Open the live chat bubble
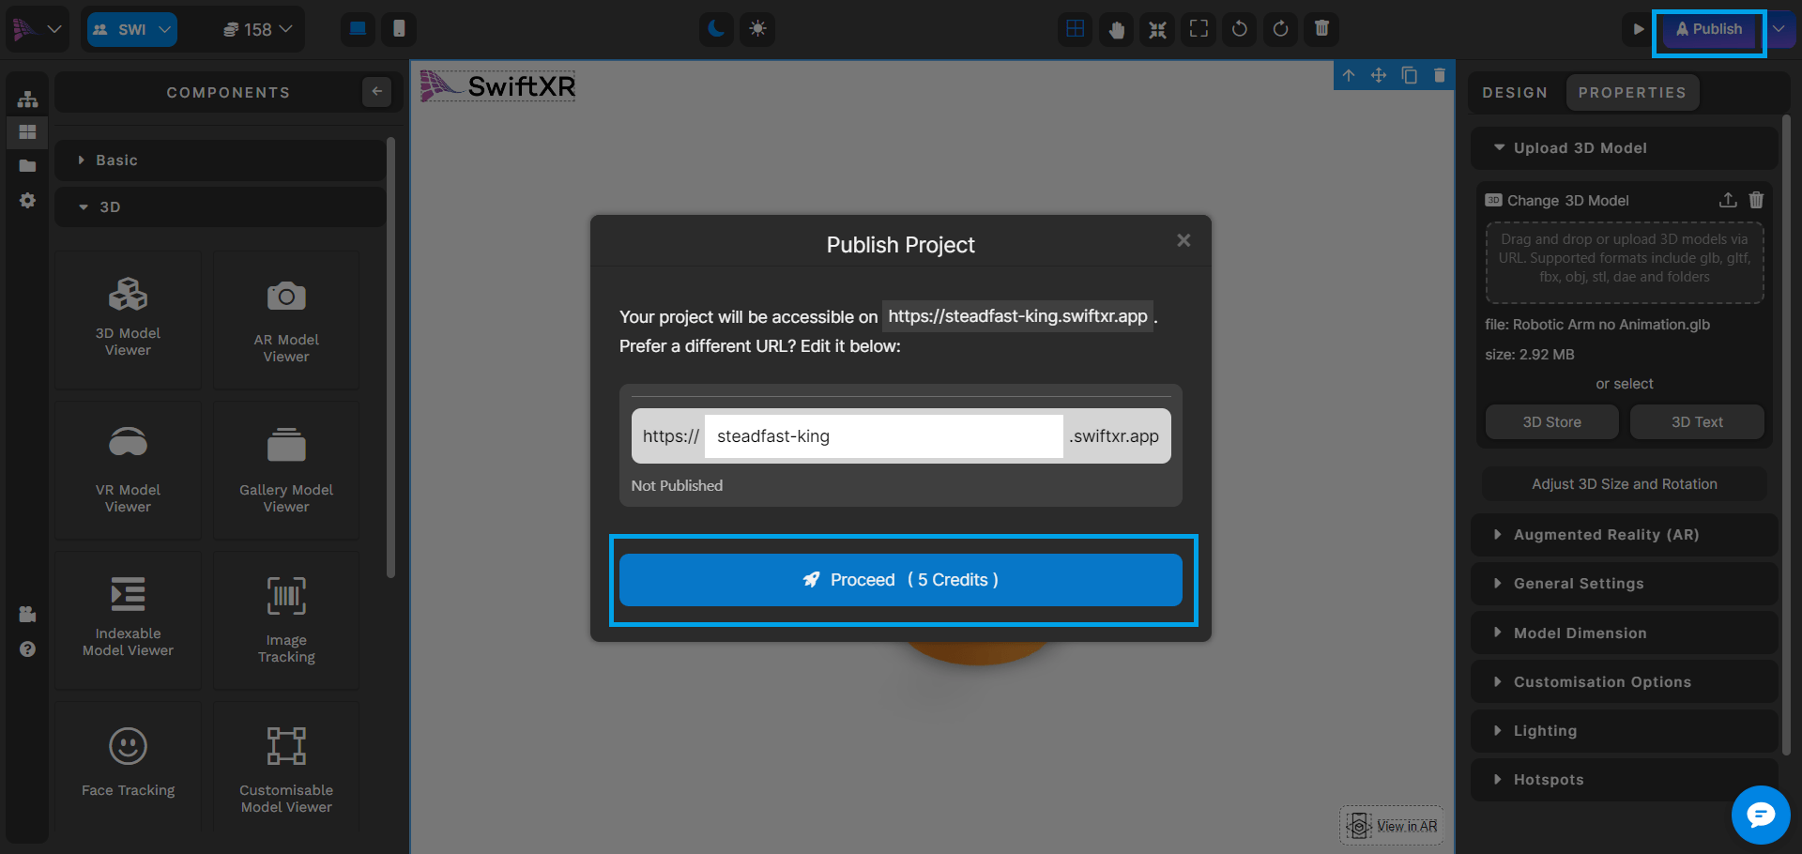1802x854 pixels. pyautogui.click(x=1760, y=814)
